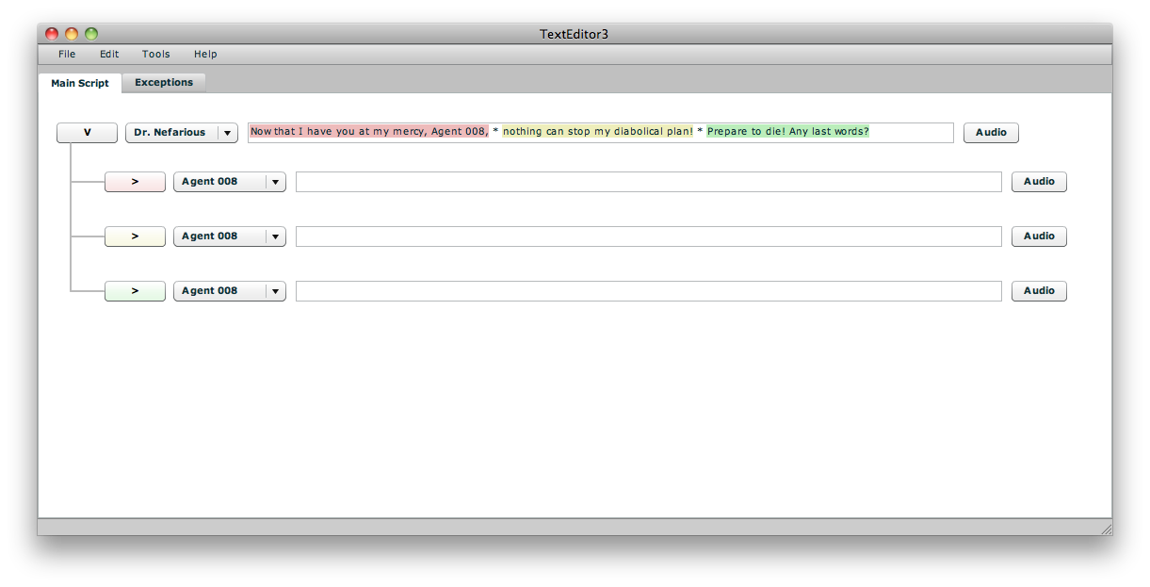Open the Dr. Nefarious speaker dropdown
The image size is (1150, 587).
(182, 133)
